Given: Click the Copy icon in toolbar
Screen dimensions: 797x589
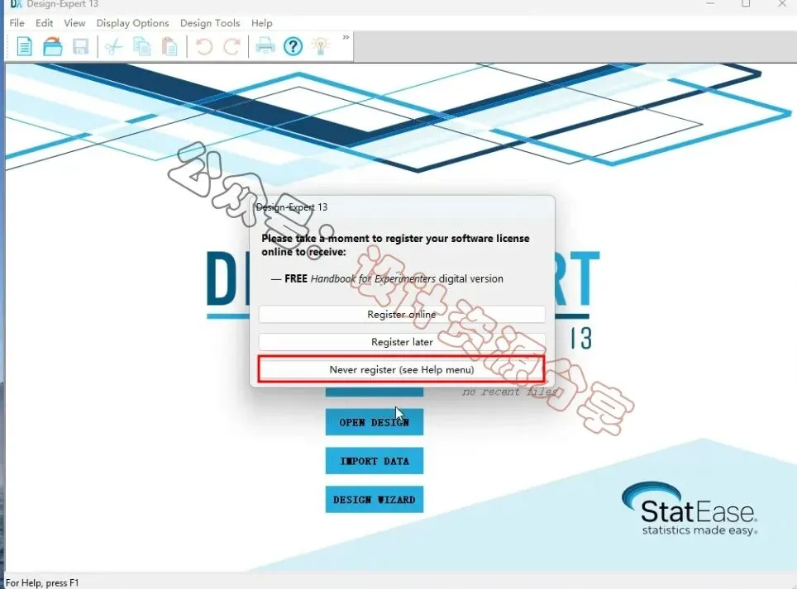Looking at the screenshot, I should (142, 47).
